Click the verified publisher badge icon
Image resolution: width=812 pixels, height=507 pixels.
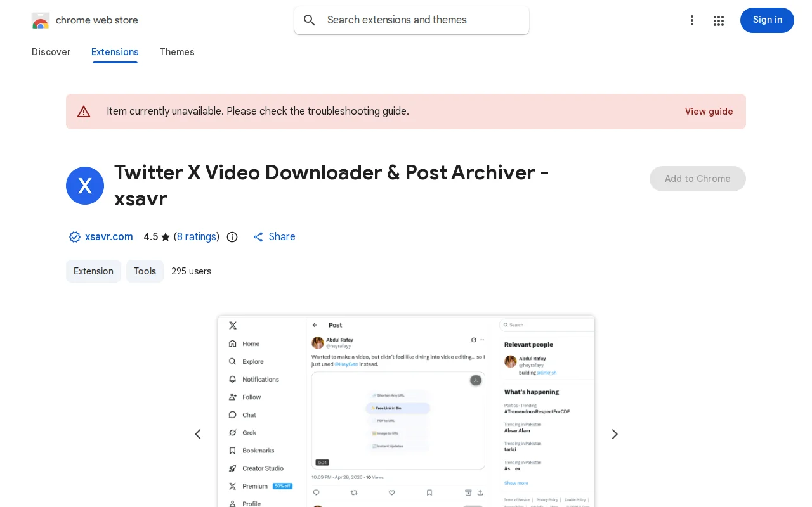[x=75, y=237]
